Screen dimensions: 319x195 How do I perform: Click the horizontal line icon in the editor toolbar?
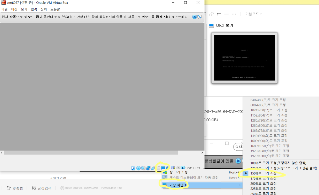pos(226,14)
